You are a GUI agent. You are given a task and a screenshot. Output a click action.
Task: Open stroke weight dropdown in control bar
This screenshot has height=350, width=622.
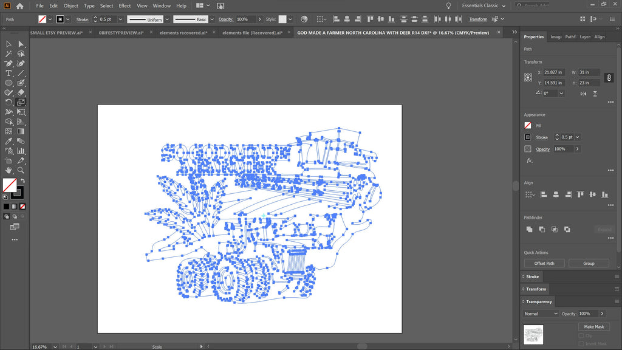pyautogui.click(x=120, y=19)
